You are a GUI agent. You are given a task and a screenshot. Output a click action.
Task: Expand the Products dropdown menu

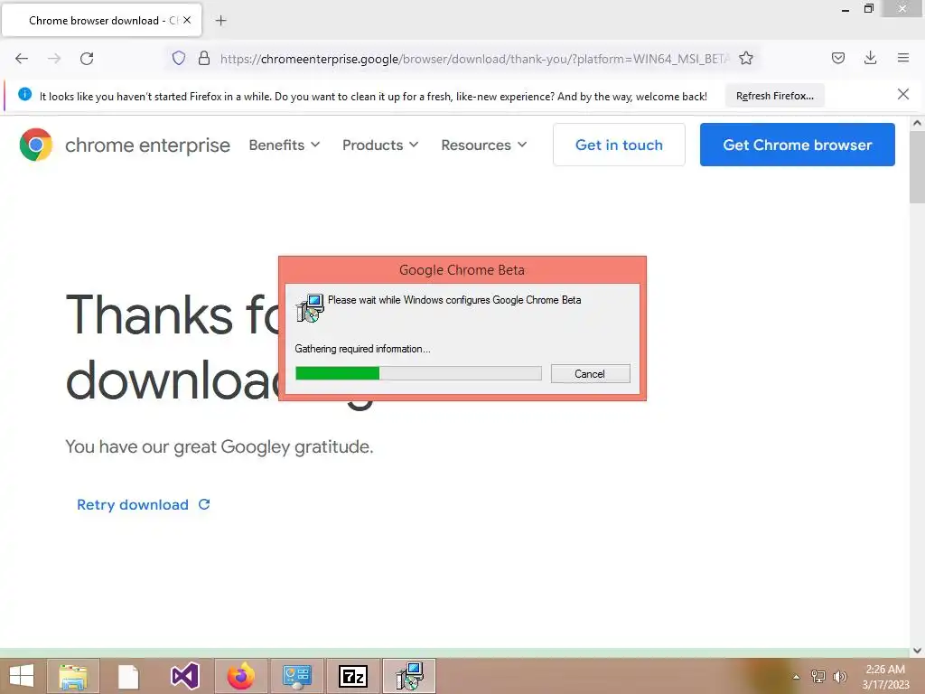380,145
